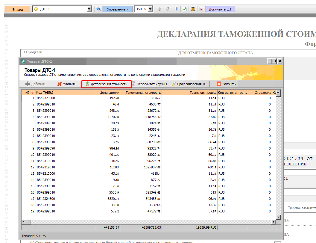Viewport: 316px width, 243px height.
Task: Click the Код валюты тра… column header
Action: pos(233,93)
